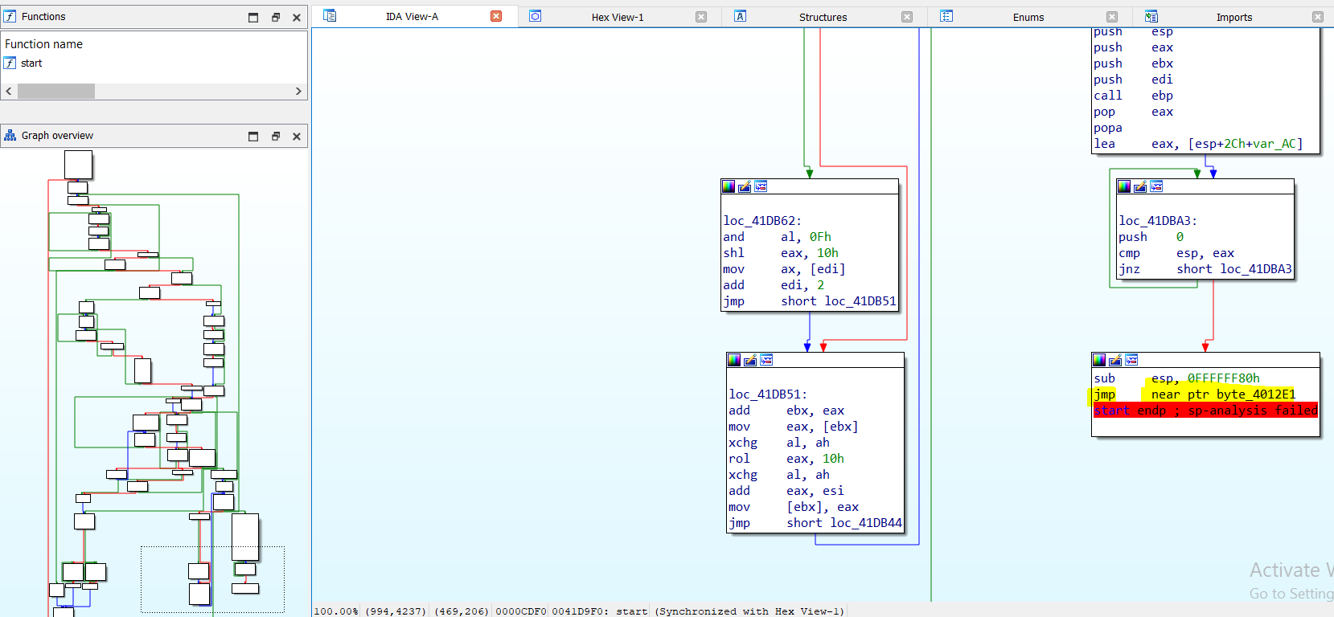Open the Structures tab
Screen dimensions: 1334x617
pos(822,17)
